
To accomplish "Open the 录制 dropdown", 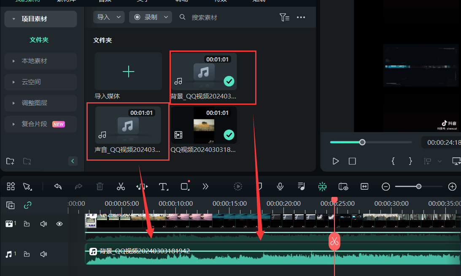I will click(x=151, y=17).
